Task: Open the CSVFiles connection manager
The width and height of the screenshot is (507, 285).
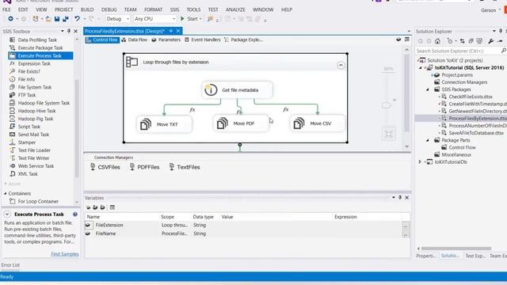Action: [x=105, y=167]
